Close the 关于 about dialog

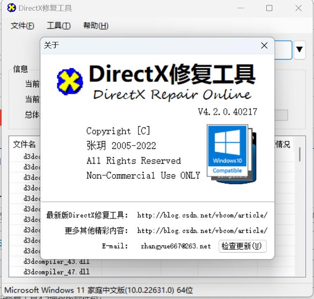[x=264, y=46]
